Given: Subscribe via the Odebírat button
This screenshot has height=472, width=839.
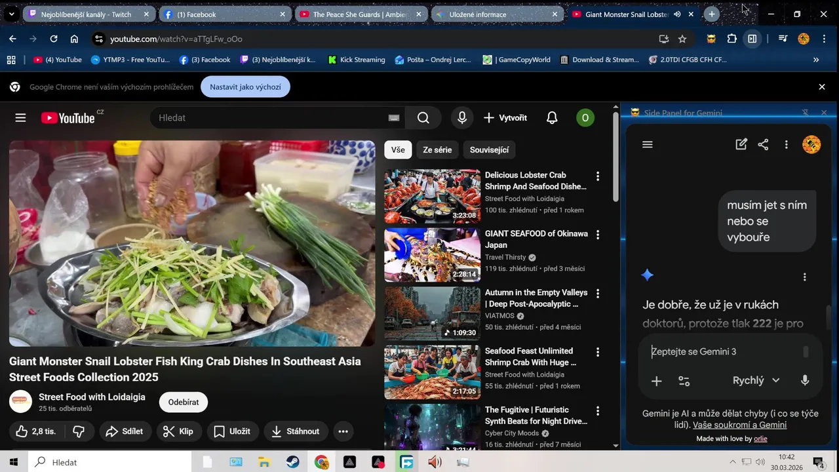Looking at the screenshot, I should tap(184, 403).
